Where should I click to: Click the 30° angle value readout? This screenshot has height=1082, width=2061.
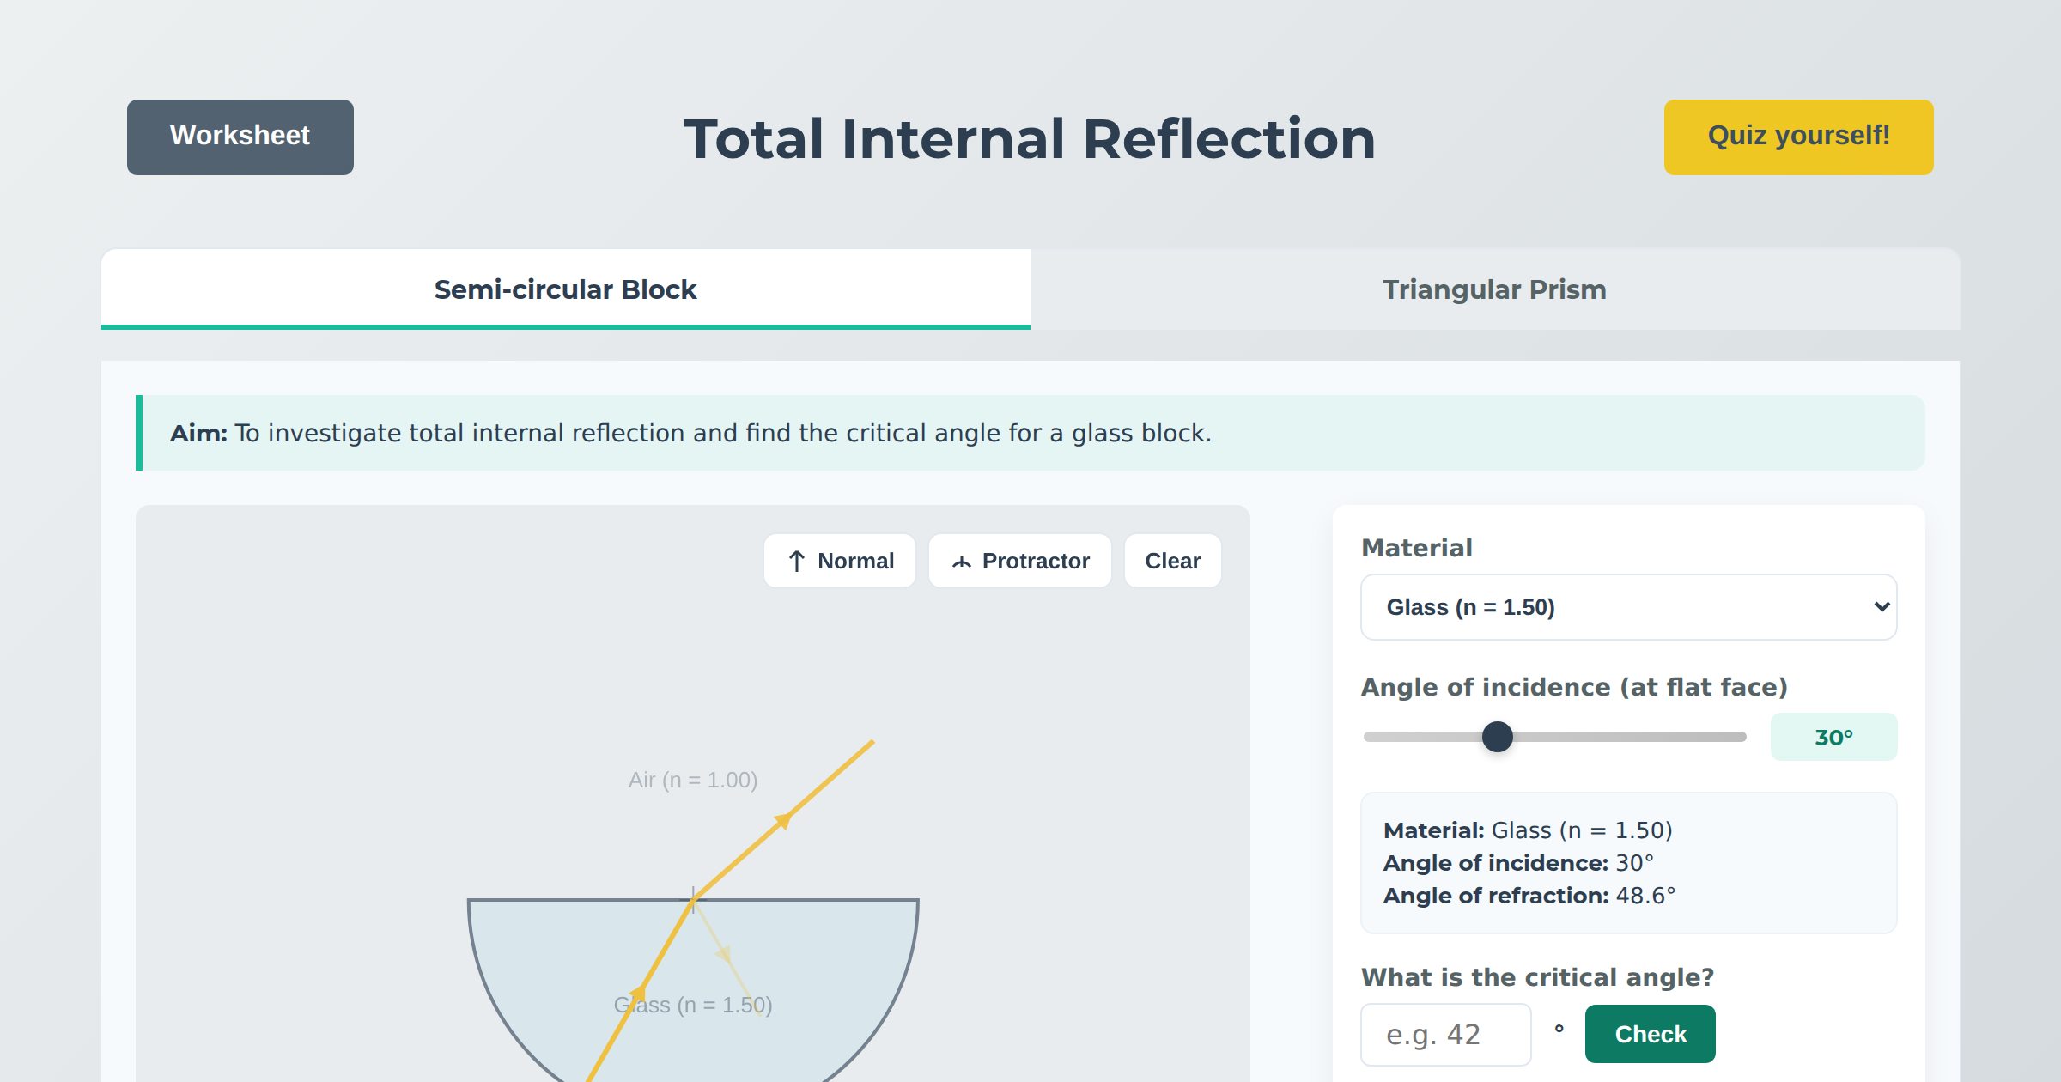click(x=1834, y=737)
